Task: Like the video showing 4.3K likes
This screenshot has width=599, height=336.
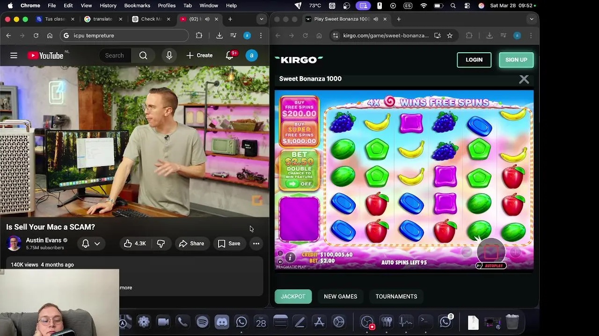Action: coord(135,244)
